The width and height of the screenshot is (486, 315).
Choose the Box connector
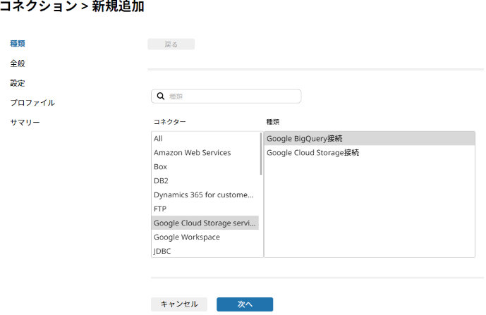(205, 166)
